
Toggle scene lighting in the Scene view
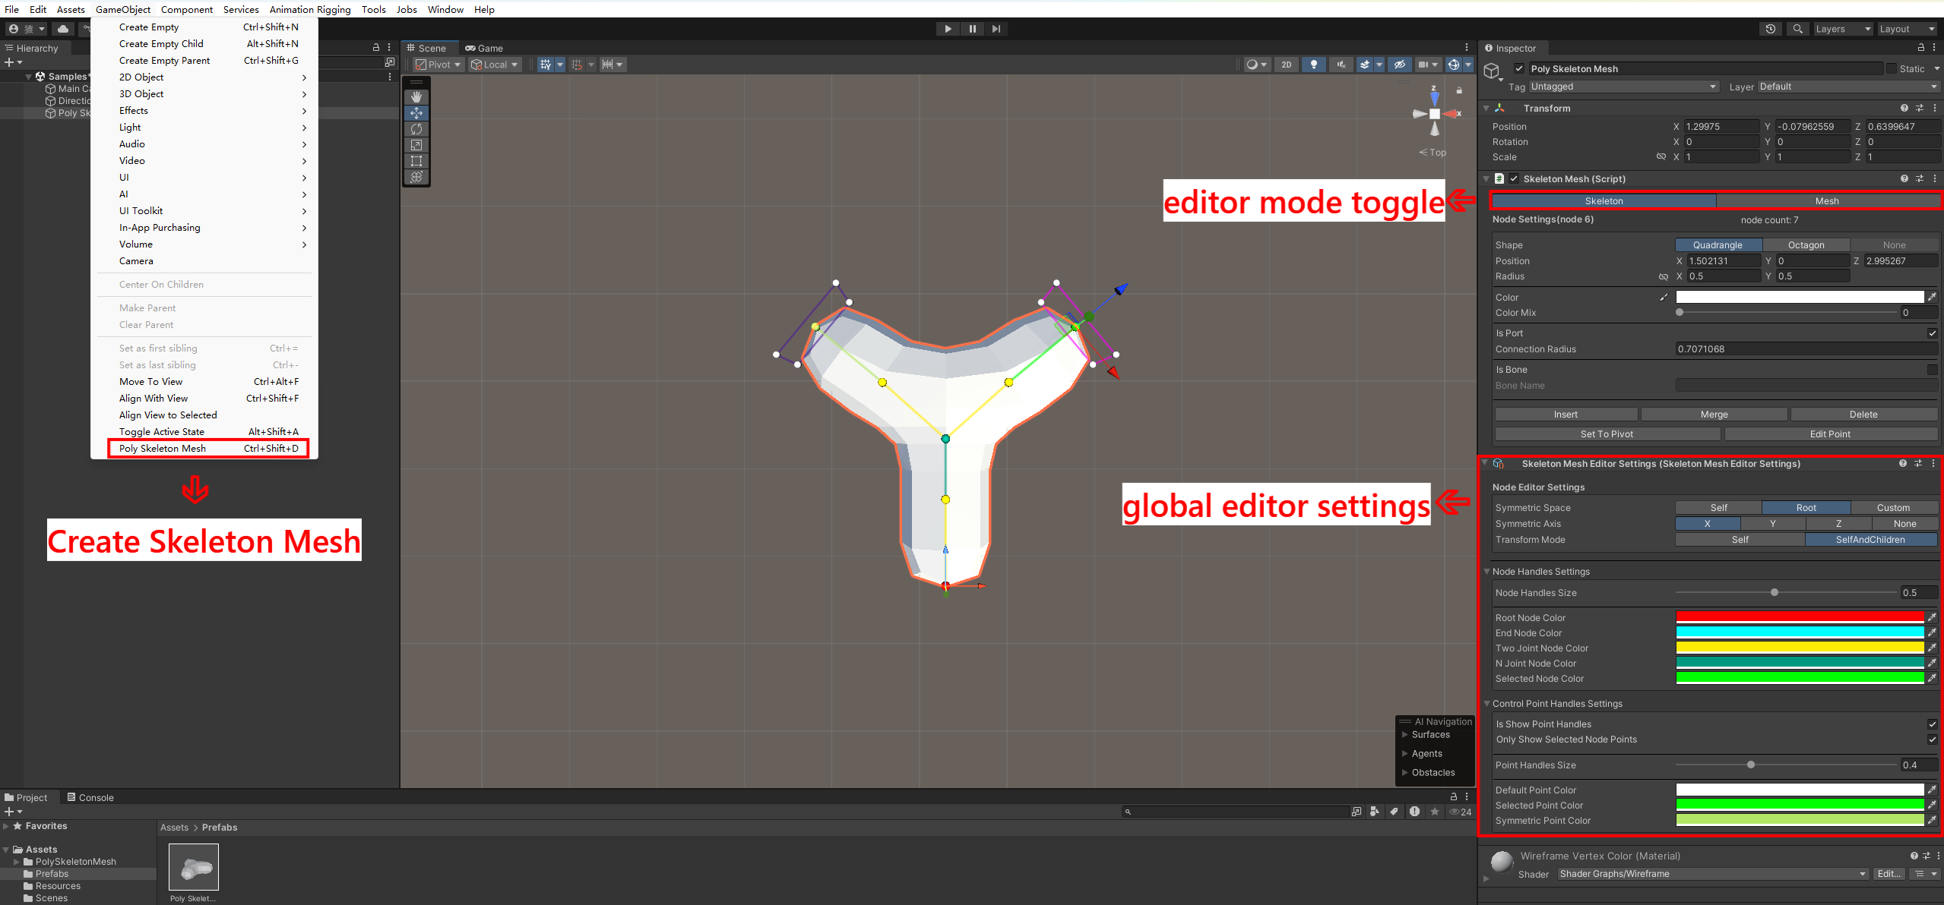pos(1314,65)
